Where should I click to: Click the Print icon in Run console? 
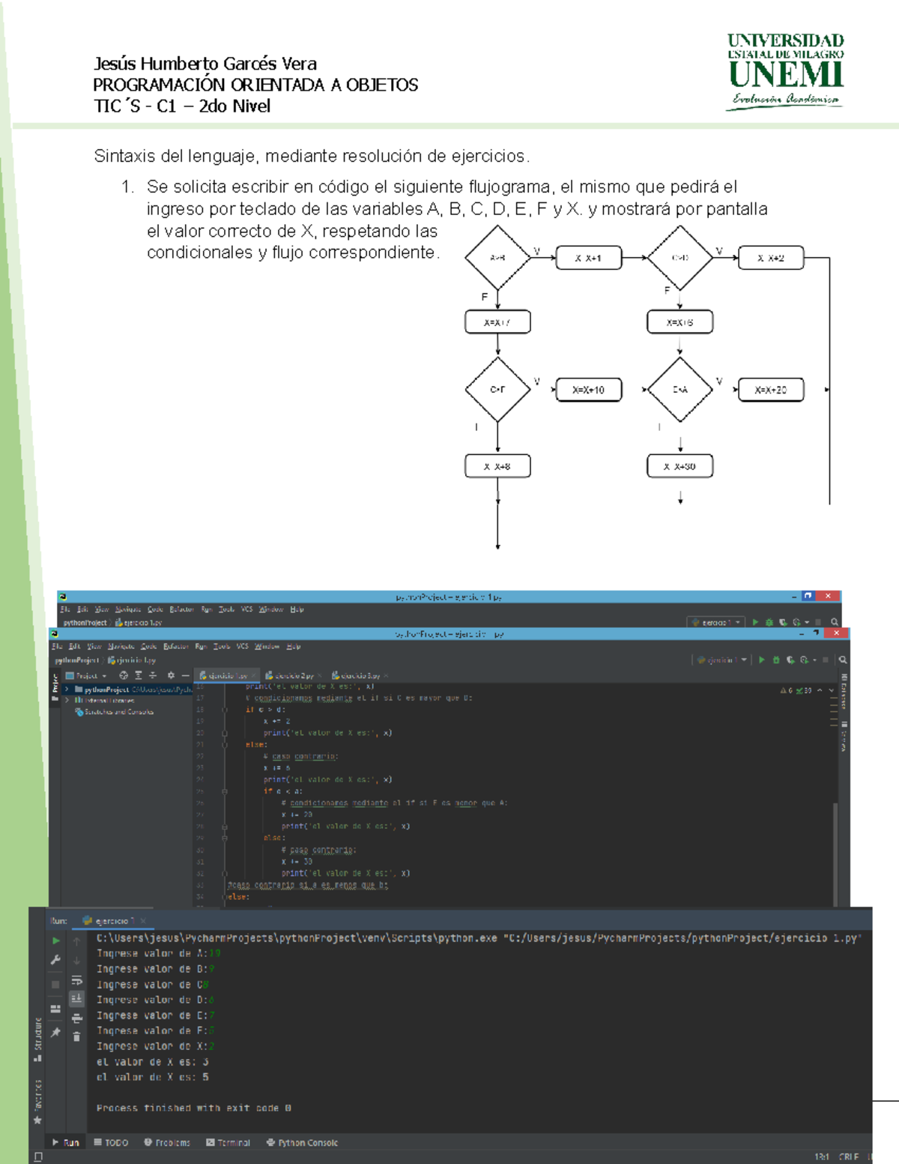click(76, 1018)
